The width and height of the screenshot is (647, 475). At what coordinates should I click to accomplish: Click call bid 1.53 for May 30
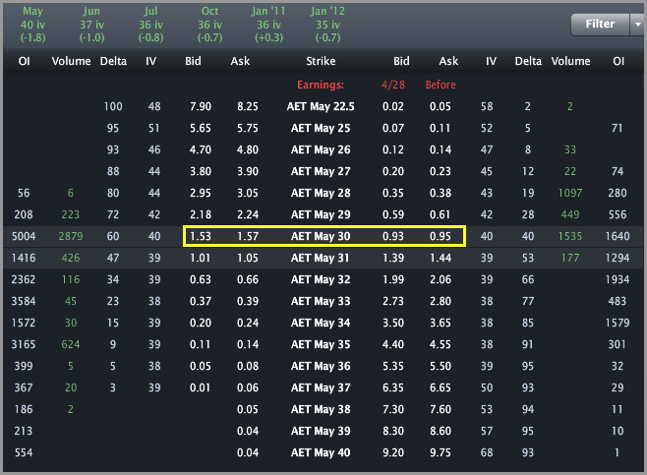pyautogui.click(x=201, y=236)
